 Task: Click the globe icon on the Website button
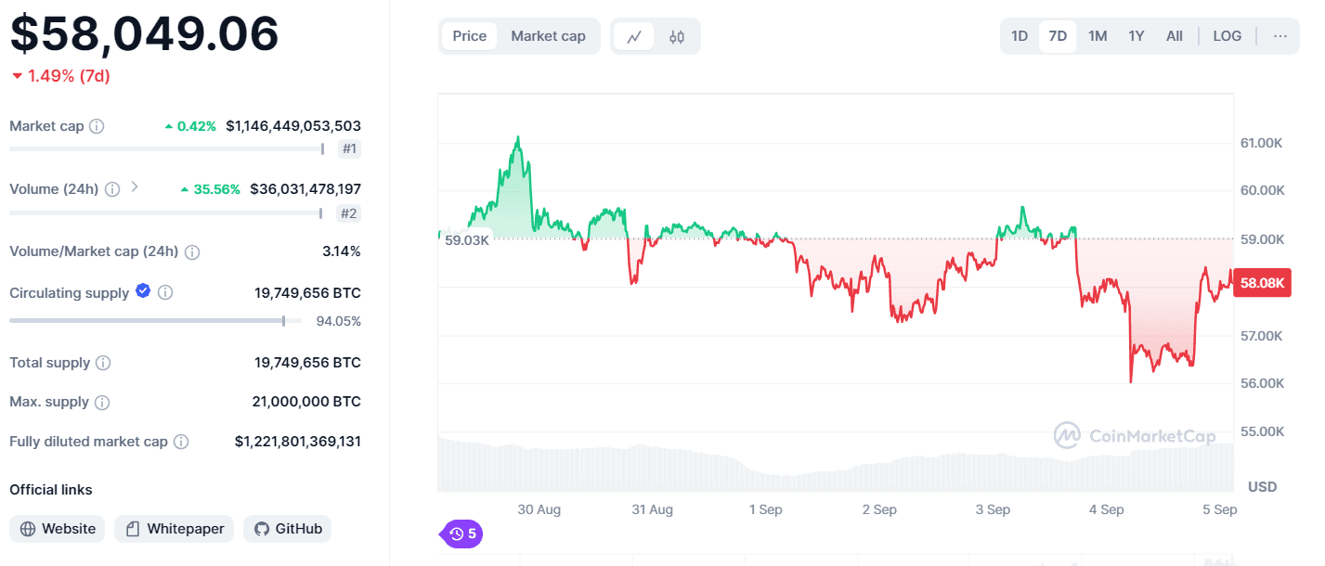pos(26,528)
